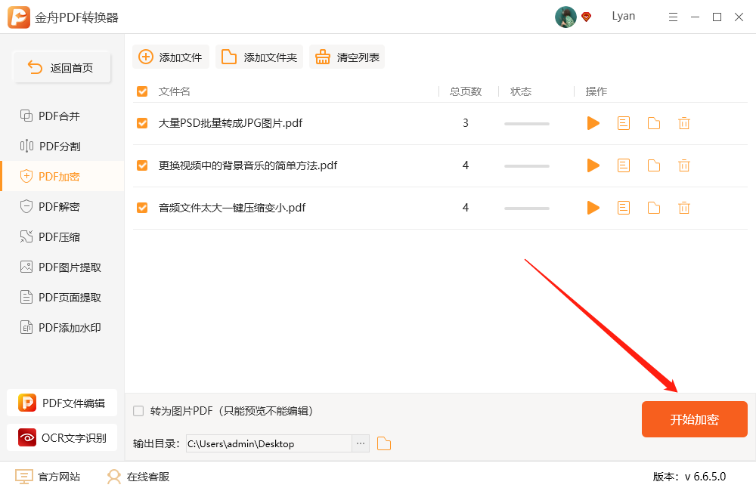Open the PDF页面提取 sidebar item
The width and height of the screenshot is (756, 491).
point(62,298)
